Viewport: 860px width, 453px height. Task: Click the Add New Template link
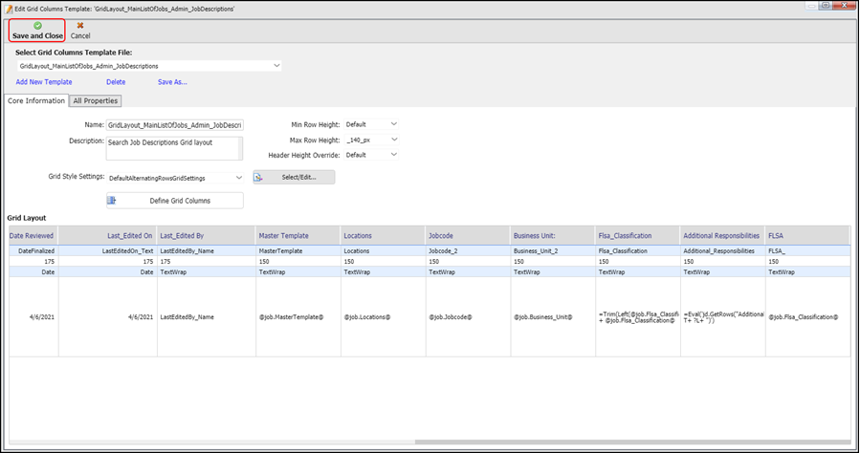(44, 82)
